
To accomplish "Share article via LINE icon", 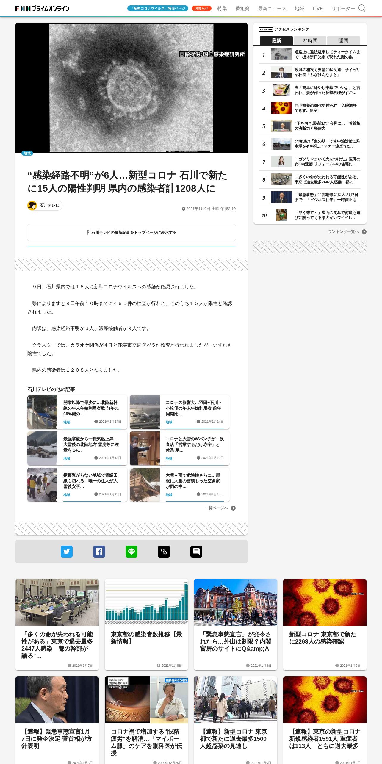I will (131, 551).
